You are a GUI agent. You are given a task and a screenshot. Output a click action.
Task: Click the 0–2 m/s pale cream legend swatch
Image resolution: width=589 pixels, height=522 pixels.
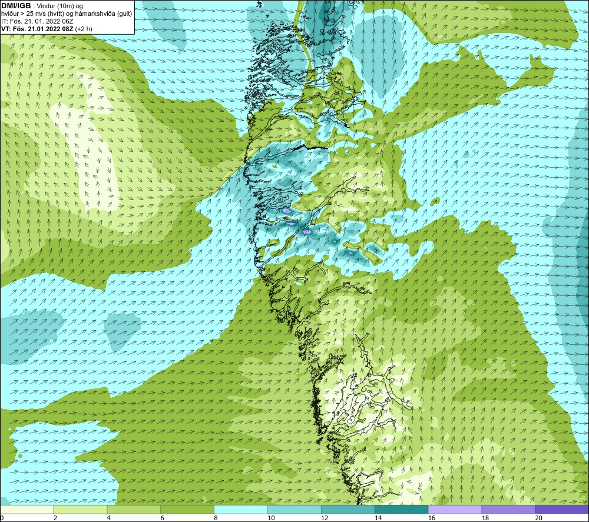[27, 510]
